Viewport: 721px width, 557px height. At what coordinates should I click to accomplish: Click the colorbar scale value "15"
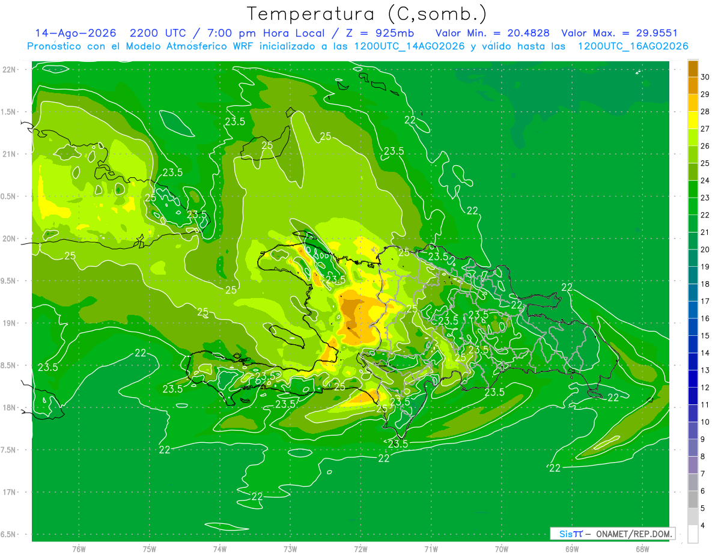tap(705, 335)
